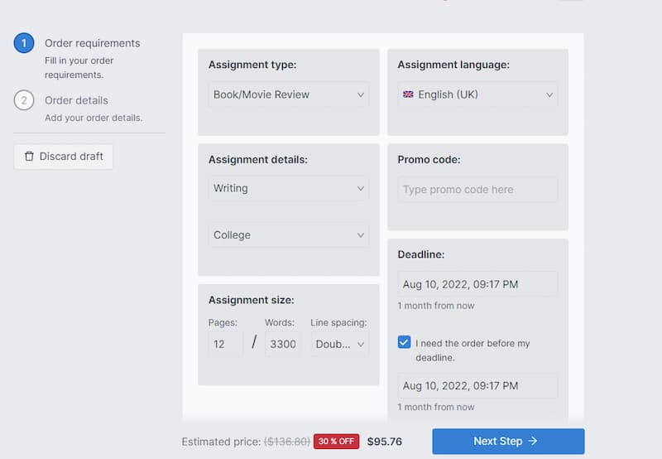Screen dimensions: 662x459
Task: Click the Deadline date field
Action: coord(477,284)
